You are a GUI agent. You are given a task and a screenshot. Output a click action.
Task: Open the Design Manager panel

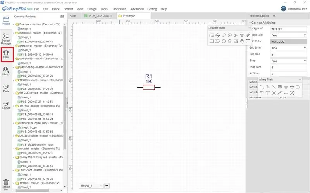[x=6, y=39]
